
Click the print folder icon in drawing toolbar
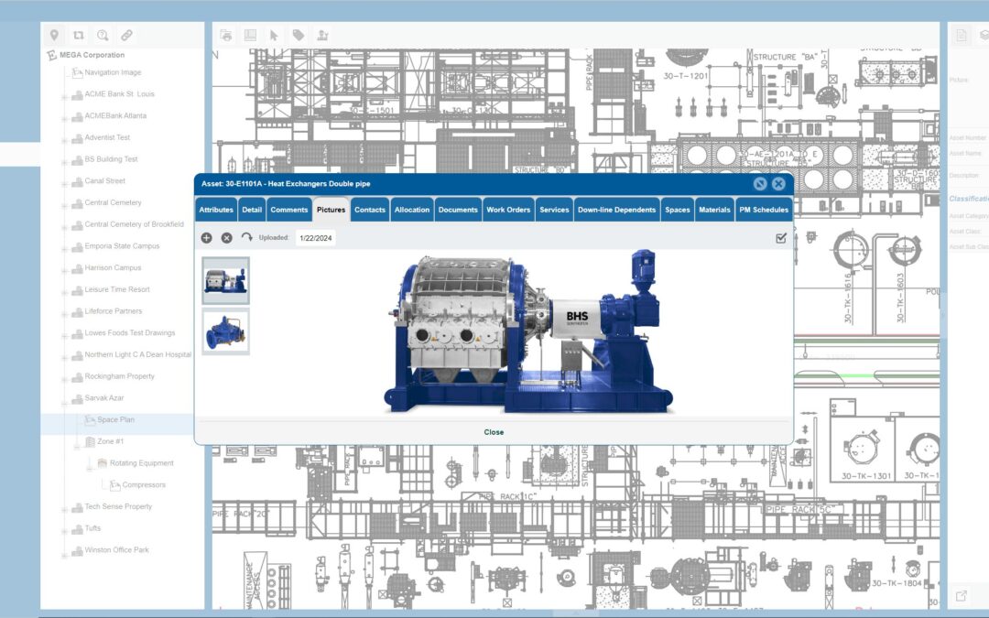coord(226,36)
